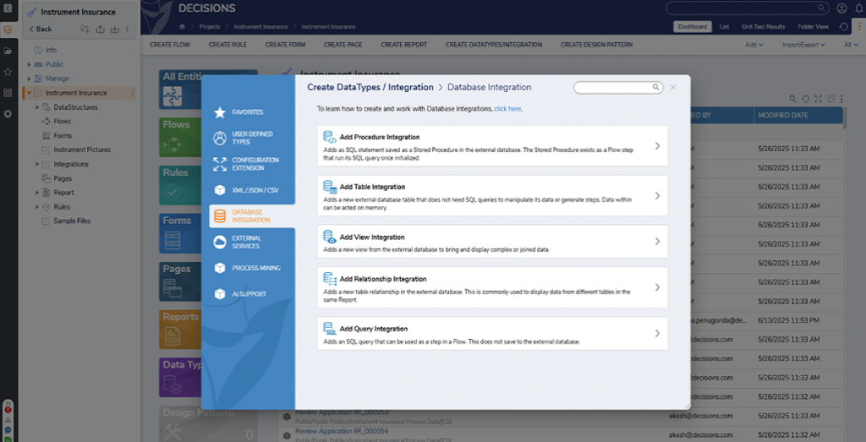The width and height of the screenshot is (866, 442).
Task: Expand the Rules folder in tree
Action: coord(37,207)
